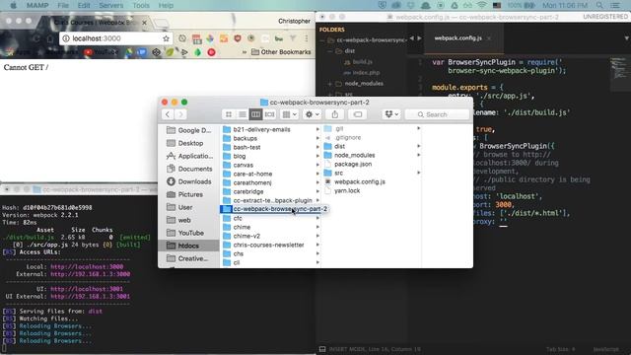Image resolution: width=631 pixels, height=355 pixels.
Task: Switch Finder to column view
Action: (255, 114)
